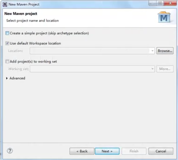This screenshot has width=178, height=160.
Task: Open the Working set dropdown arrow
Action: [152, 69]
